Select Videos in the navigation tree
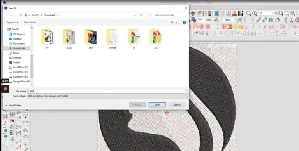The width and height of the screenshot is (299, 151). point(16,62)
